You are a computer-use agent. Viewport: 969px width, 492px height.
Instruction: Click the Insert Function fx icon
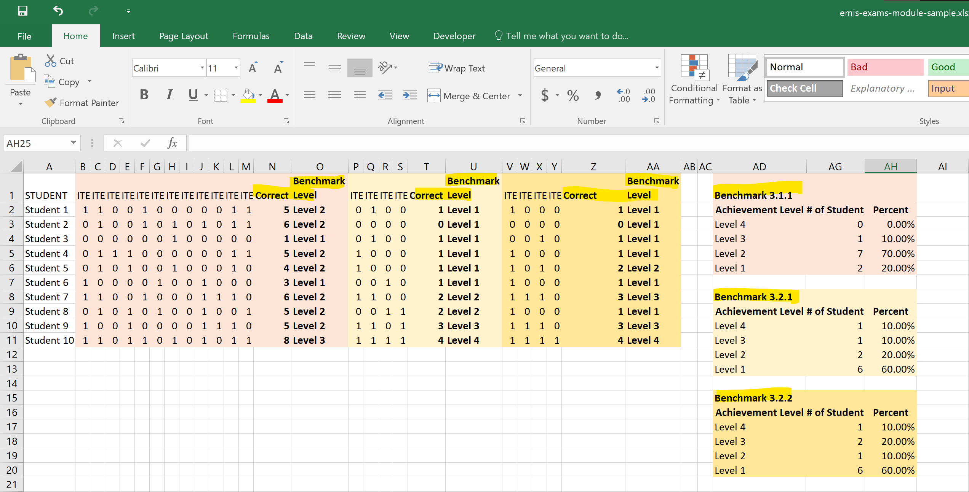pos(172,143)
